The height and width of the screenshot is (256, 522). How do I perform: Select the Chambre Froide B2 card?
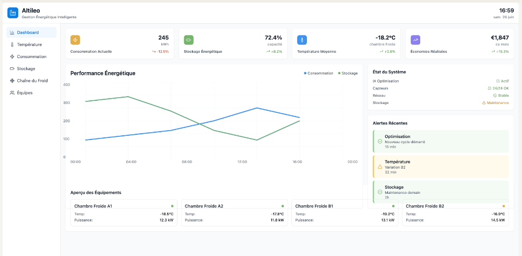(x=455, y=213)
